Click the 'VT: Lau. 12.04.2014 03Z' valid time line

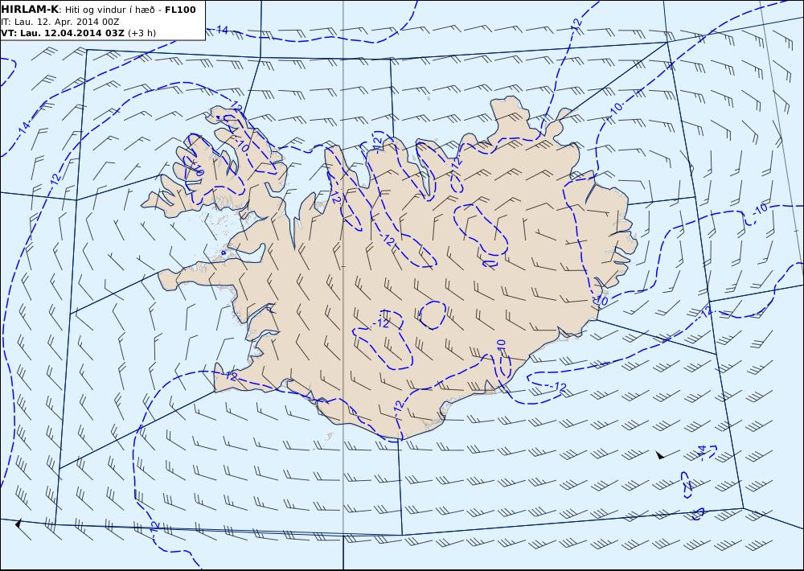click(63, 33)
